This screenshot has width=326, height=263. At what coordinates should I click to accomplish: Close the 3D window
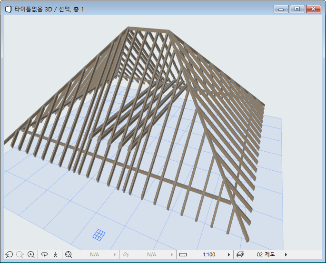point(314,9)
